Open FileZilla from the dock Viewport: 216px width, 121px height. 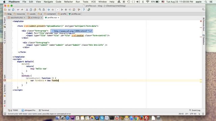[146, 118]
